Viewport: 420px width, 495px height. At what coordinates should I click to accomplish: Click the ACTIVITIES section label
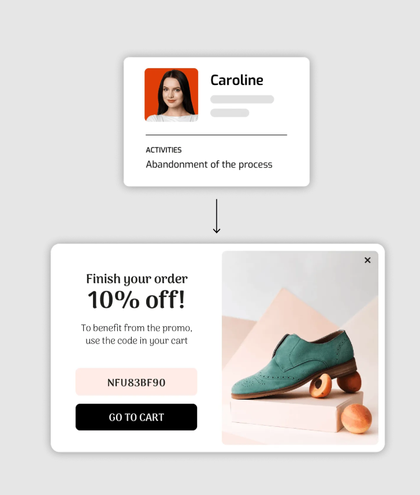[163, 150]
